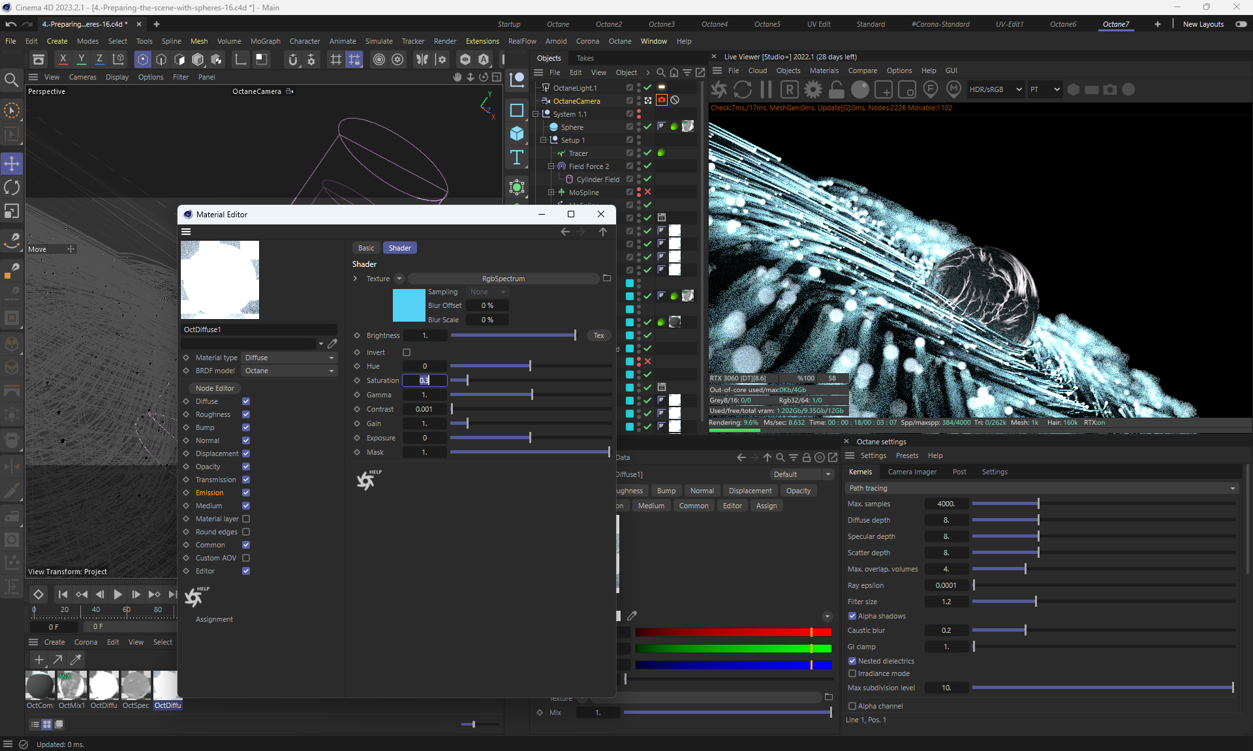This screenshot has height=751, width=1253.
Task: Open the HDR/sRGB color space dropdown
Action: tap(995, 89)
